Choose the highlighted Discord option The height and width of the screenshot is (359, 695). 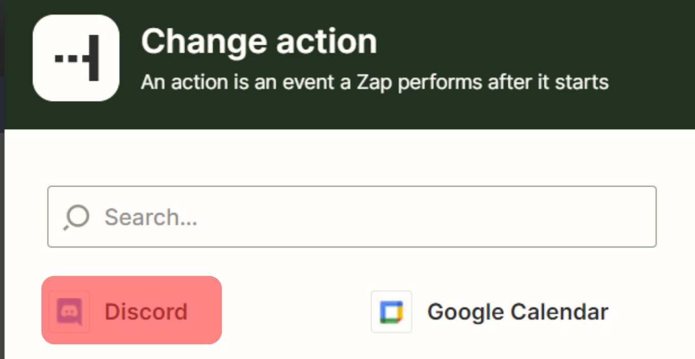pos(131,311)
